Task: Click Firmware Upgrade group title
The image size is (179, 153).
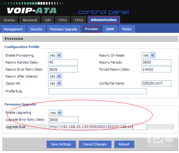Action: pyautogui.click(x=20, y=104)
